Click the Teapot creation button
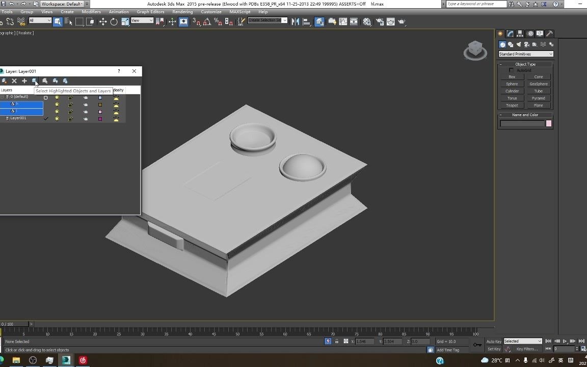Viewport: 587px width, 367px height. click(512, 105)
